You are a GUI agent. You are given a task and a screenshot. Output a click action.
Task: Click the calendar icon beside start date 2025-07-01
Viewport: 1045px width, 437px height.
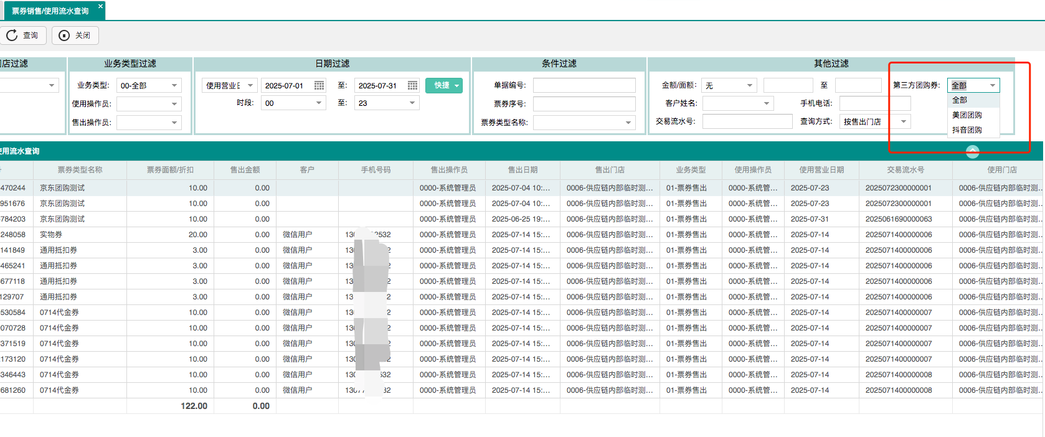319,85
